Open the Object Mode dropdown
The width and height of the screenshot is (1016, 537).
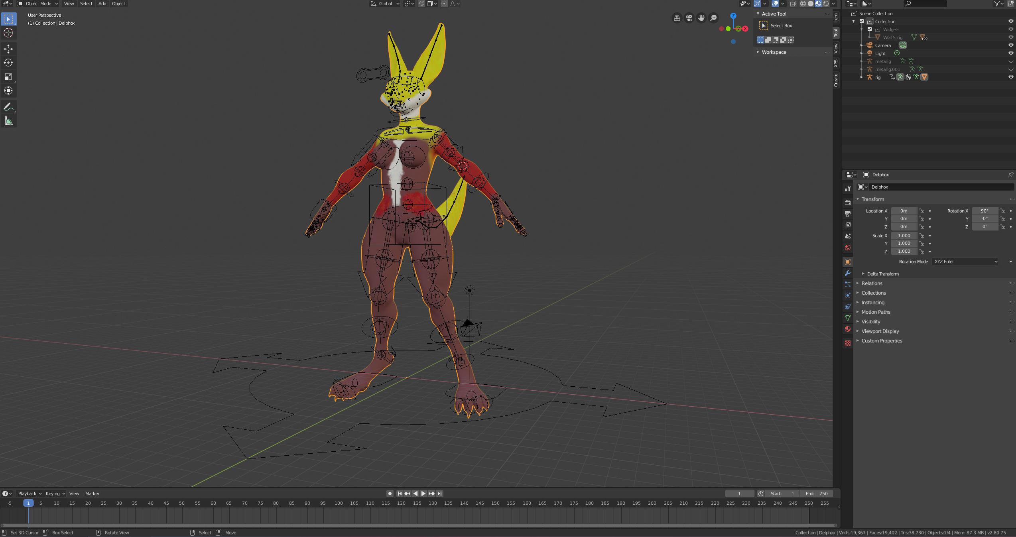point(38,4)
